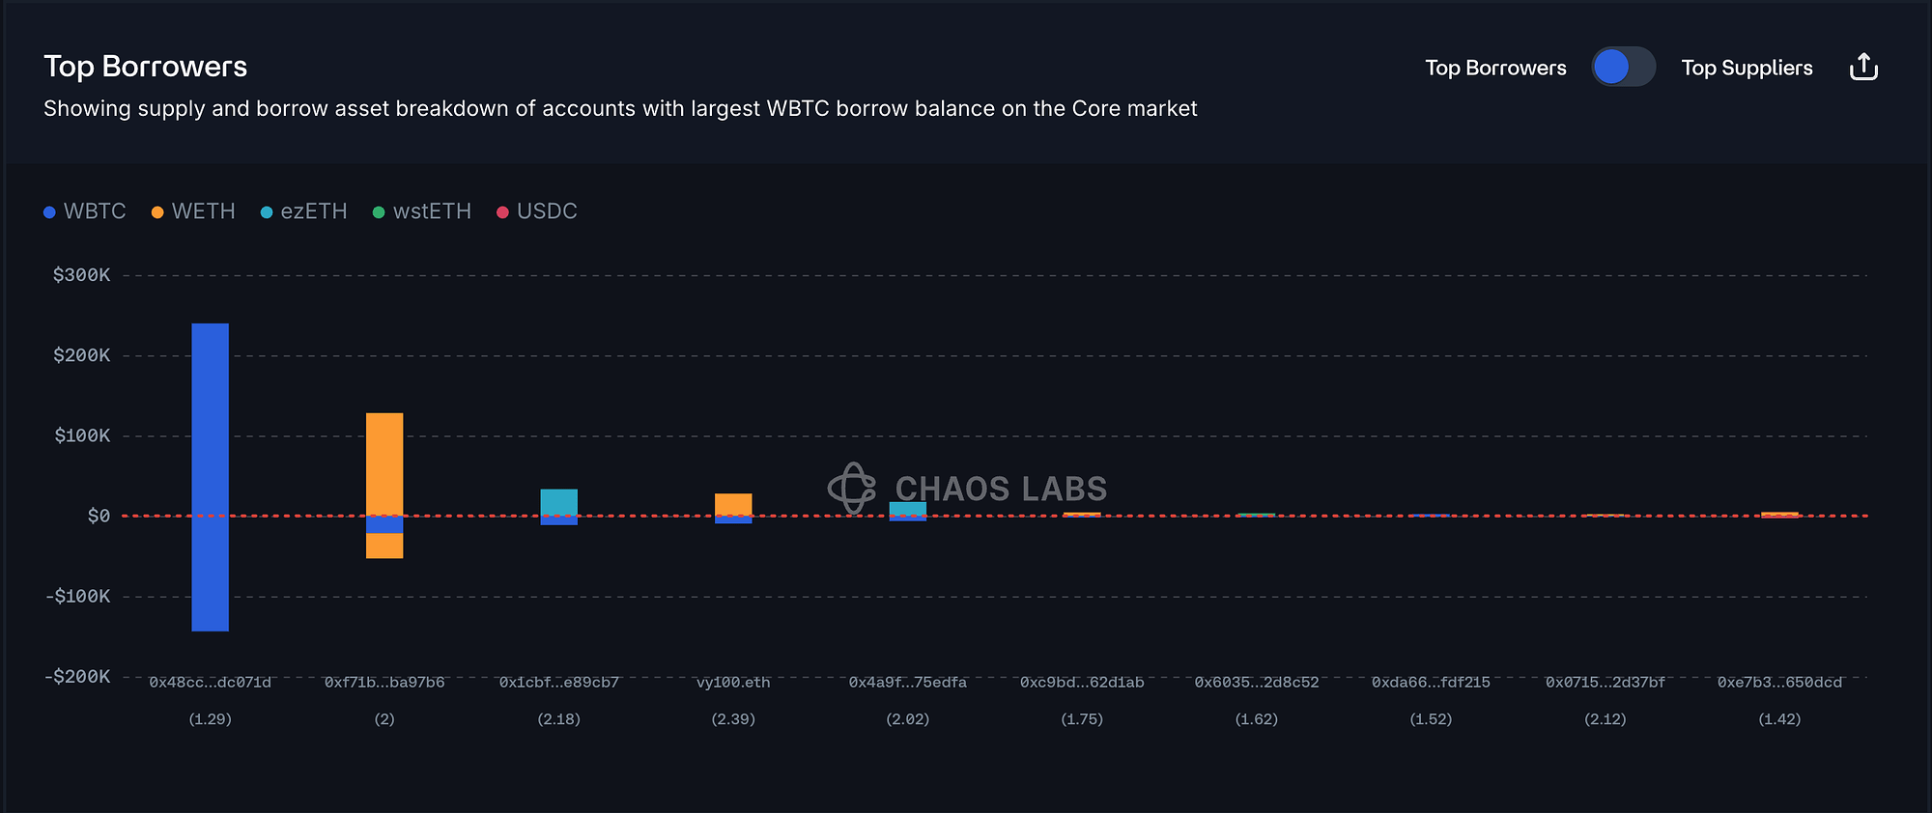Toggle Top Borrowers / Top Suppliers switch
Image resolution: width=1932 pixels, height=813 pixels.
tap(1623, 68)
